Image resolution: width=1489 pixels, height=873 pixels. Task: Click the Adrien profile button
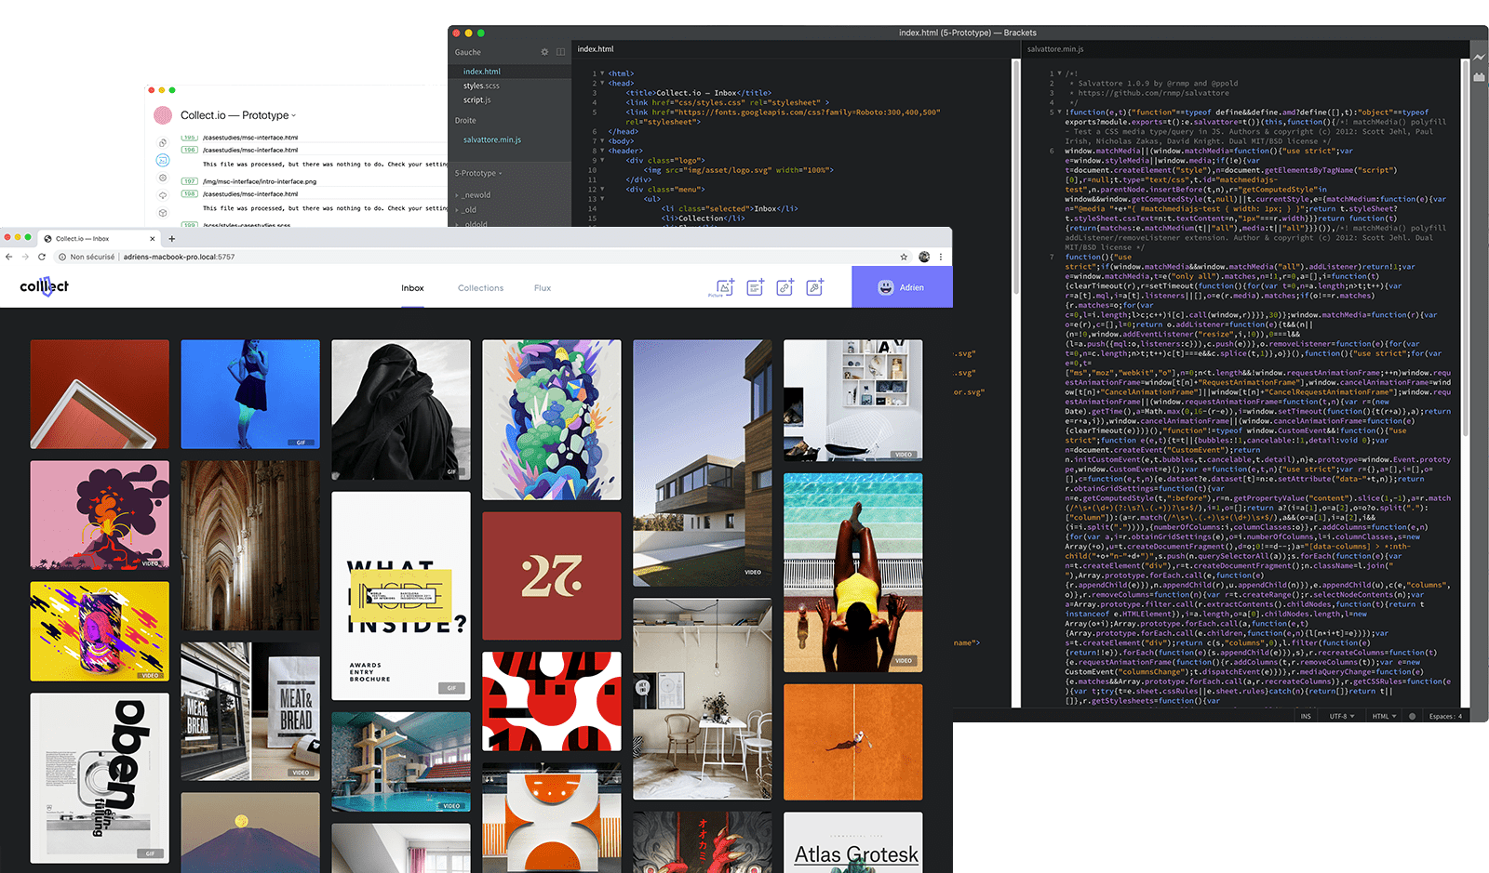901,287
